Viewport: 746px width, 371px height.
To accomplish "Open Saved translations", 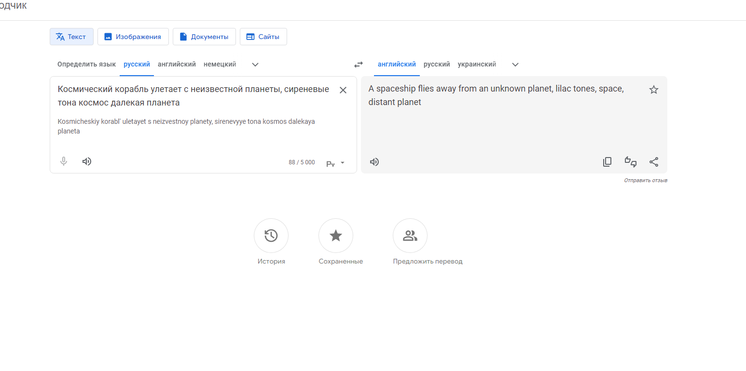I will click(x=336, y=236).
